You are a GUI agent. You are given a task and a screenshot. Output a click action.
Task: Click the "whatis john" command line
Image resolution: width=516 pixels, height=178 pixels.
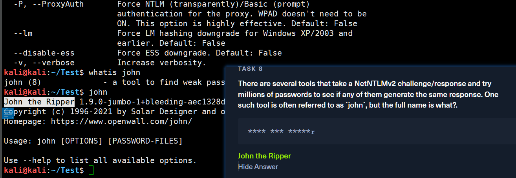tap(114, 72)
